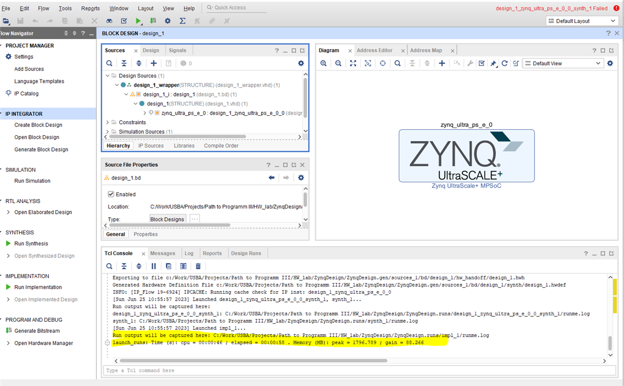Open the Reports menu

90,8
